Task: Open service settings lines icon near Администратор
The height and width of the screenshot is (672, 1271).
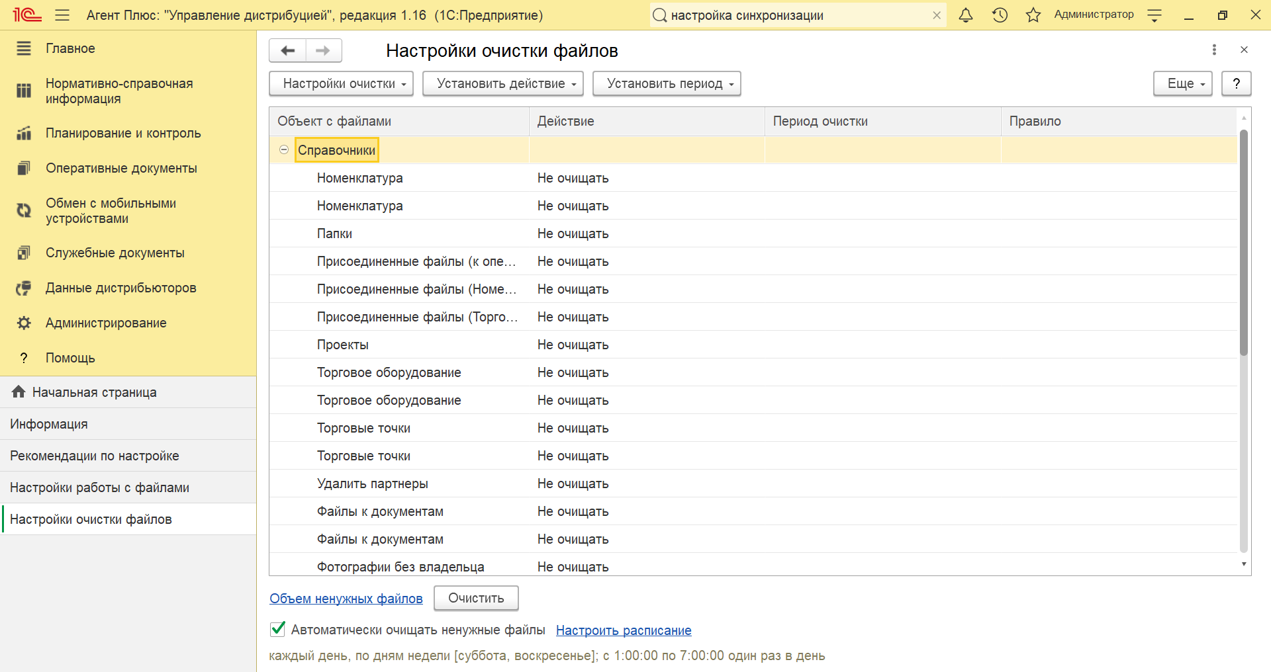Action: (1154, 15)
